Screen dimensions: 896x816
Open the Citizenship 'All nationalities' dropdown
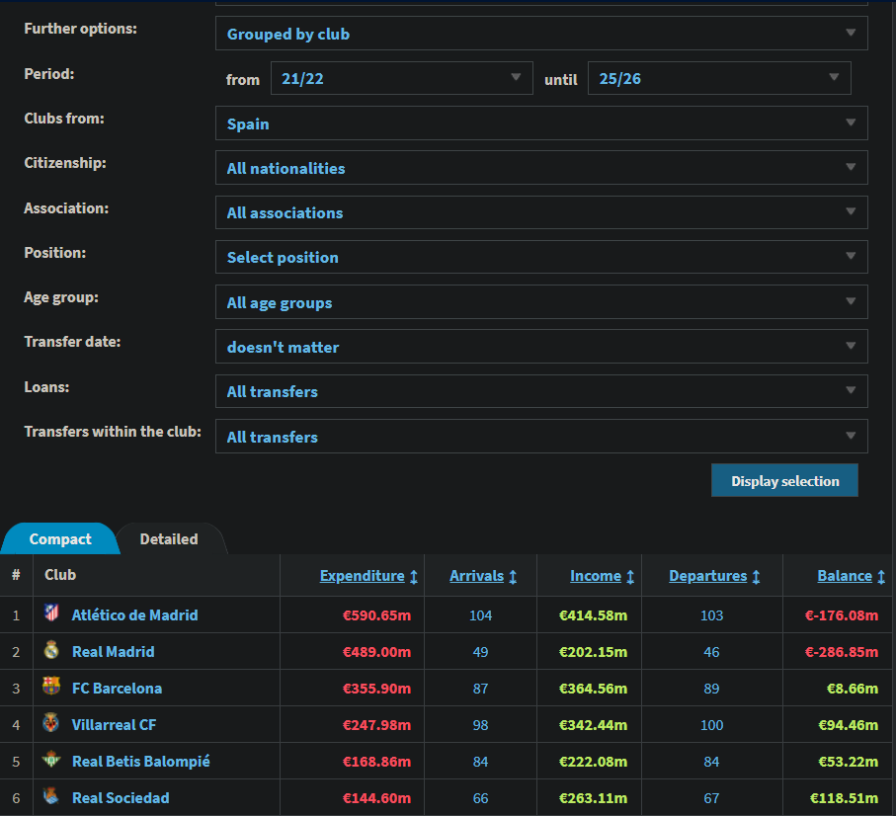[x=541, y=167]
